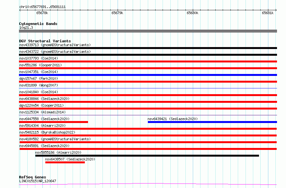Click the nsv4339713 gnomADStructuralVariants label
Viewport: 286px width, 188px height.
[x=55, y=45]
